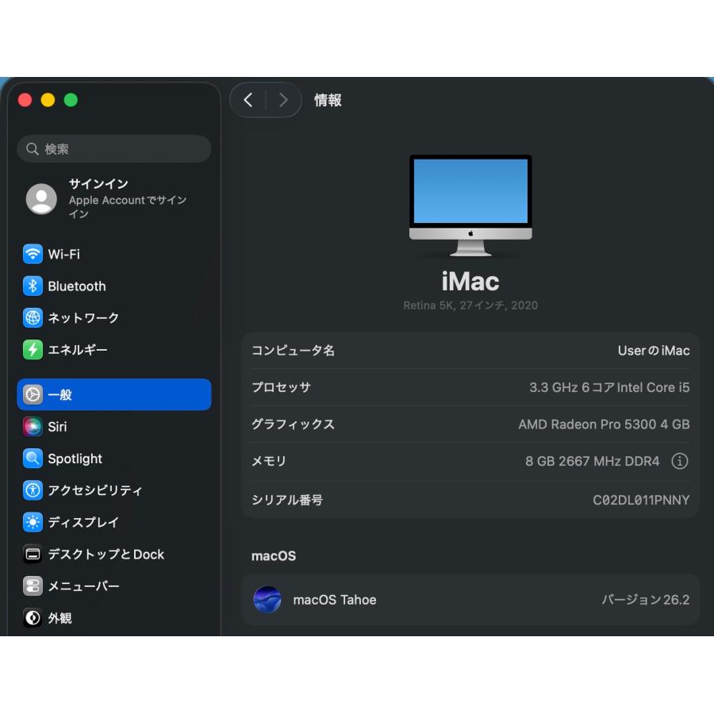The image size is (714, 714).
Task: Go back using the left chevron arrow
Action: pos(248,100)
